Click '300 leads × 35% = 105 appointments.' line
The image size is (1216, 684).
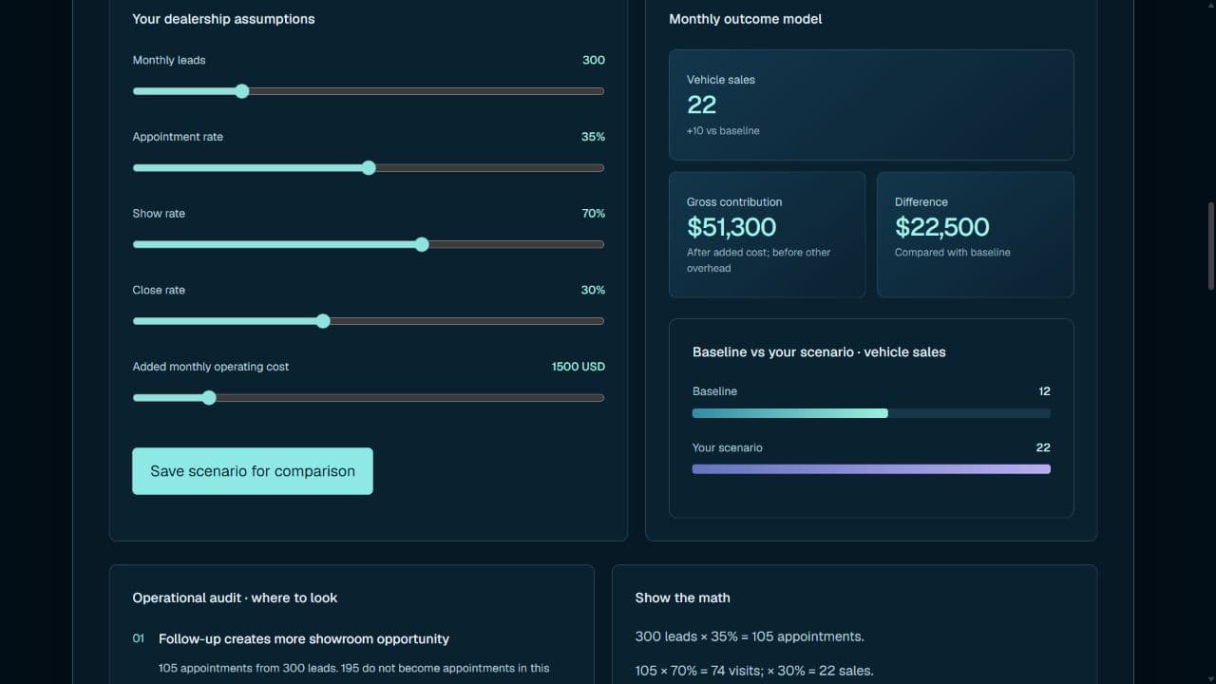(750, 636)
